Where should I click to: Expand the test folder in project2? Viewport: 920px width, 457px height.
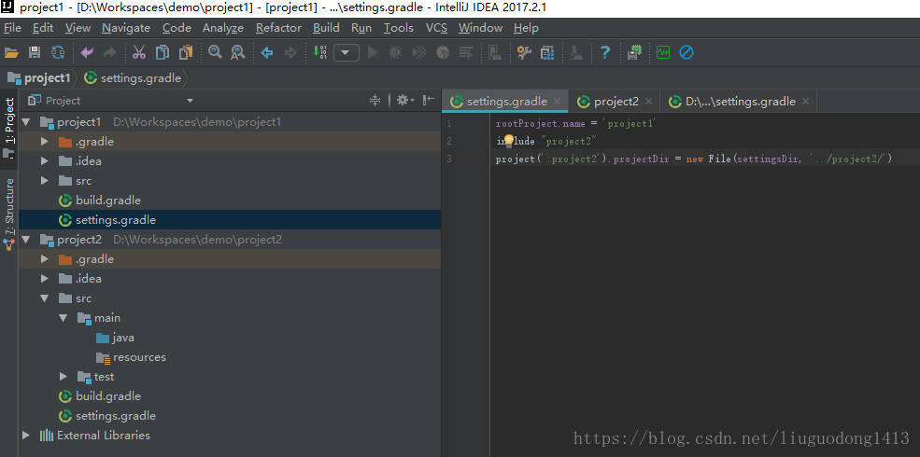[x=64, y=377]
